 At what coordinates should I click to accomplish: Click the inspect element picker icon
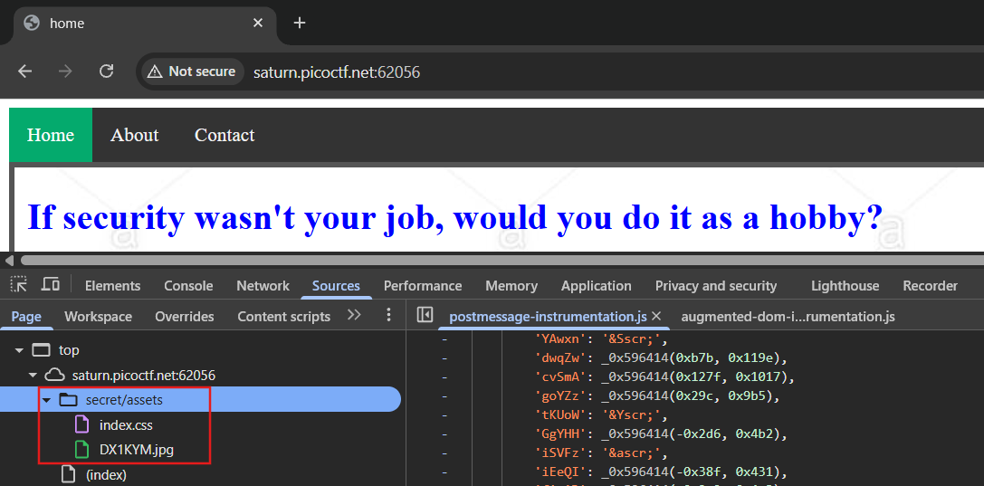(x=18, y=285)
